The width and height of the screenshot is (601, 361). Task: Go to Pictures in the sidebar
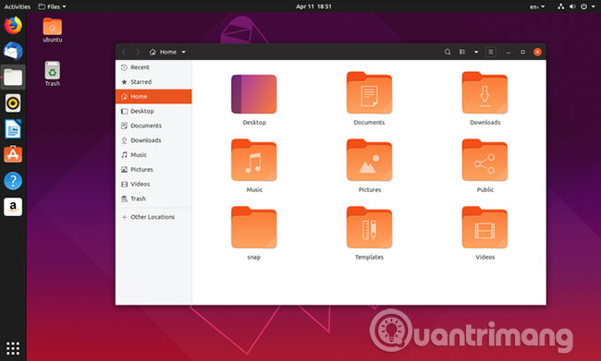point(153,169)
